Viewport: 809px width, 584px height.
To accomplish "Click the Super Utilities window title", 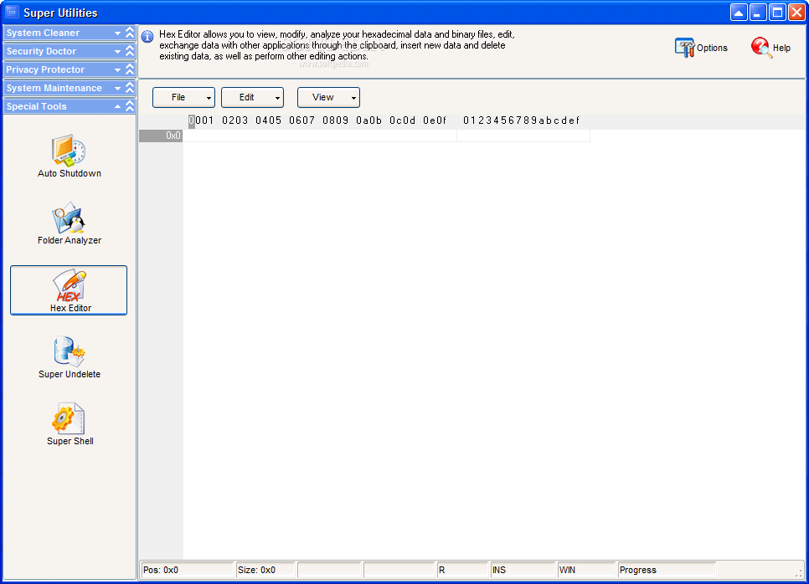I will (x=60, y=13).
